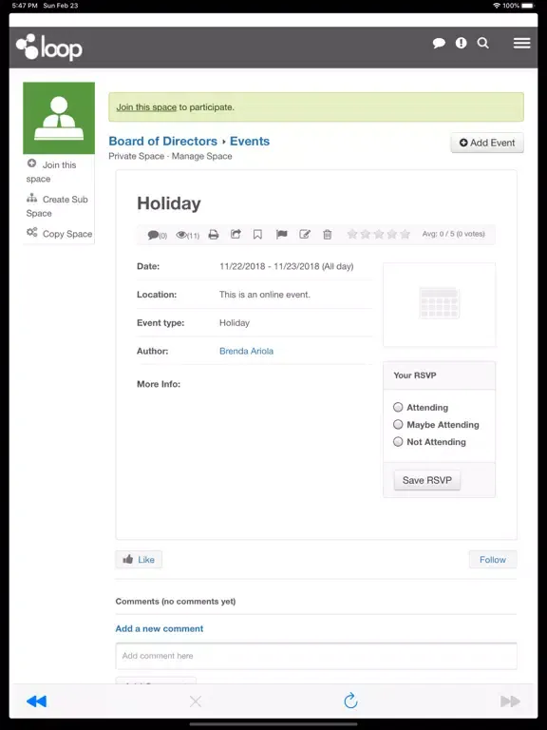Choose Not Attending RSVP option
Screen dimensions: 547x730
398,442
